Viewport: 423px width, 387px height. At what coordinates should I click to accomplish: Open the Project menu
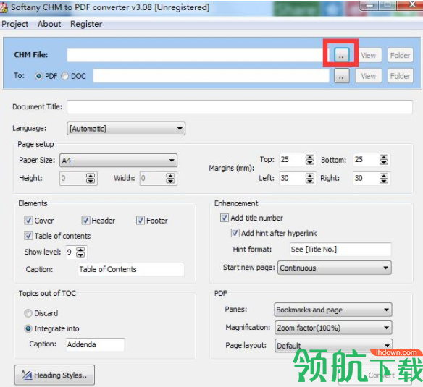14,24
